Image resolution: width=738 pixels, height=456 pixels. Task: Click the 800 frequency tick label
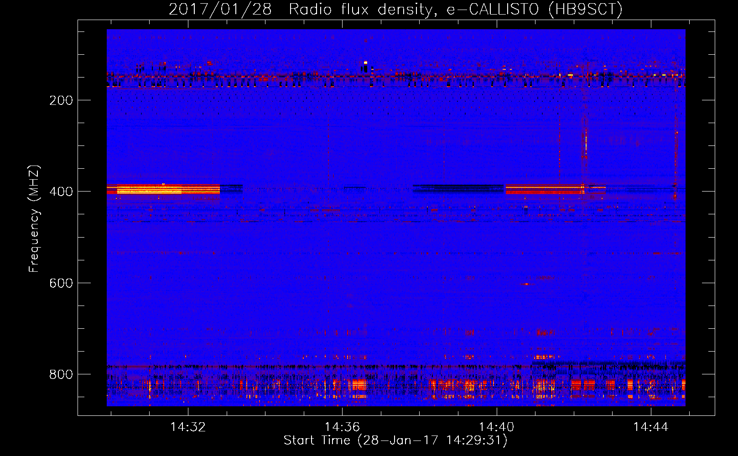(61, 374)
